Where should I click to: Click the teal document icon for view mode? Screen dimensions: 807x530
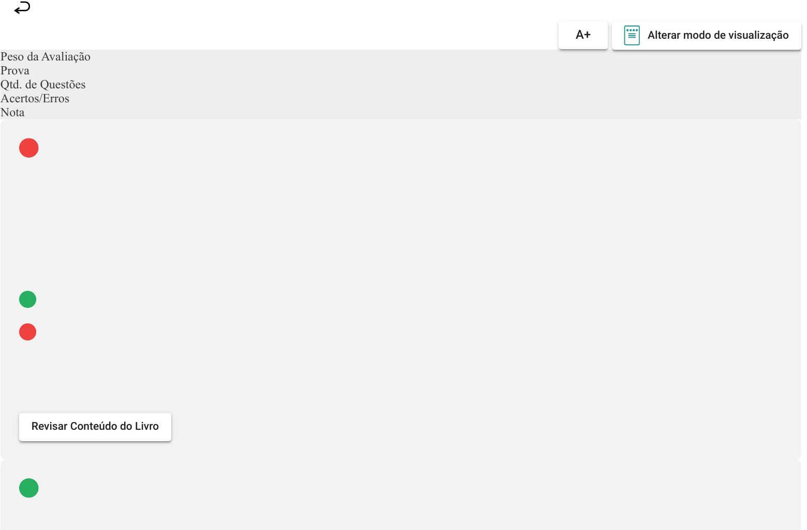point(632,36)
